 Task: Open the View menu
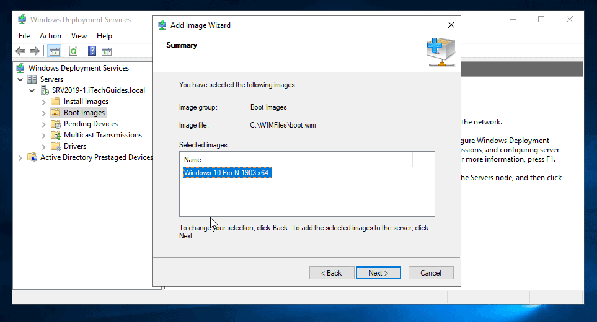click(79, 36)
